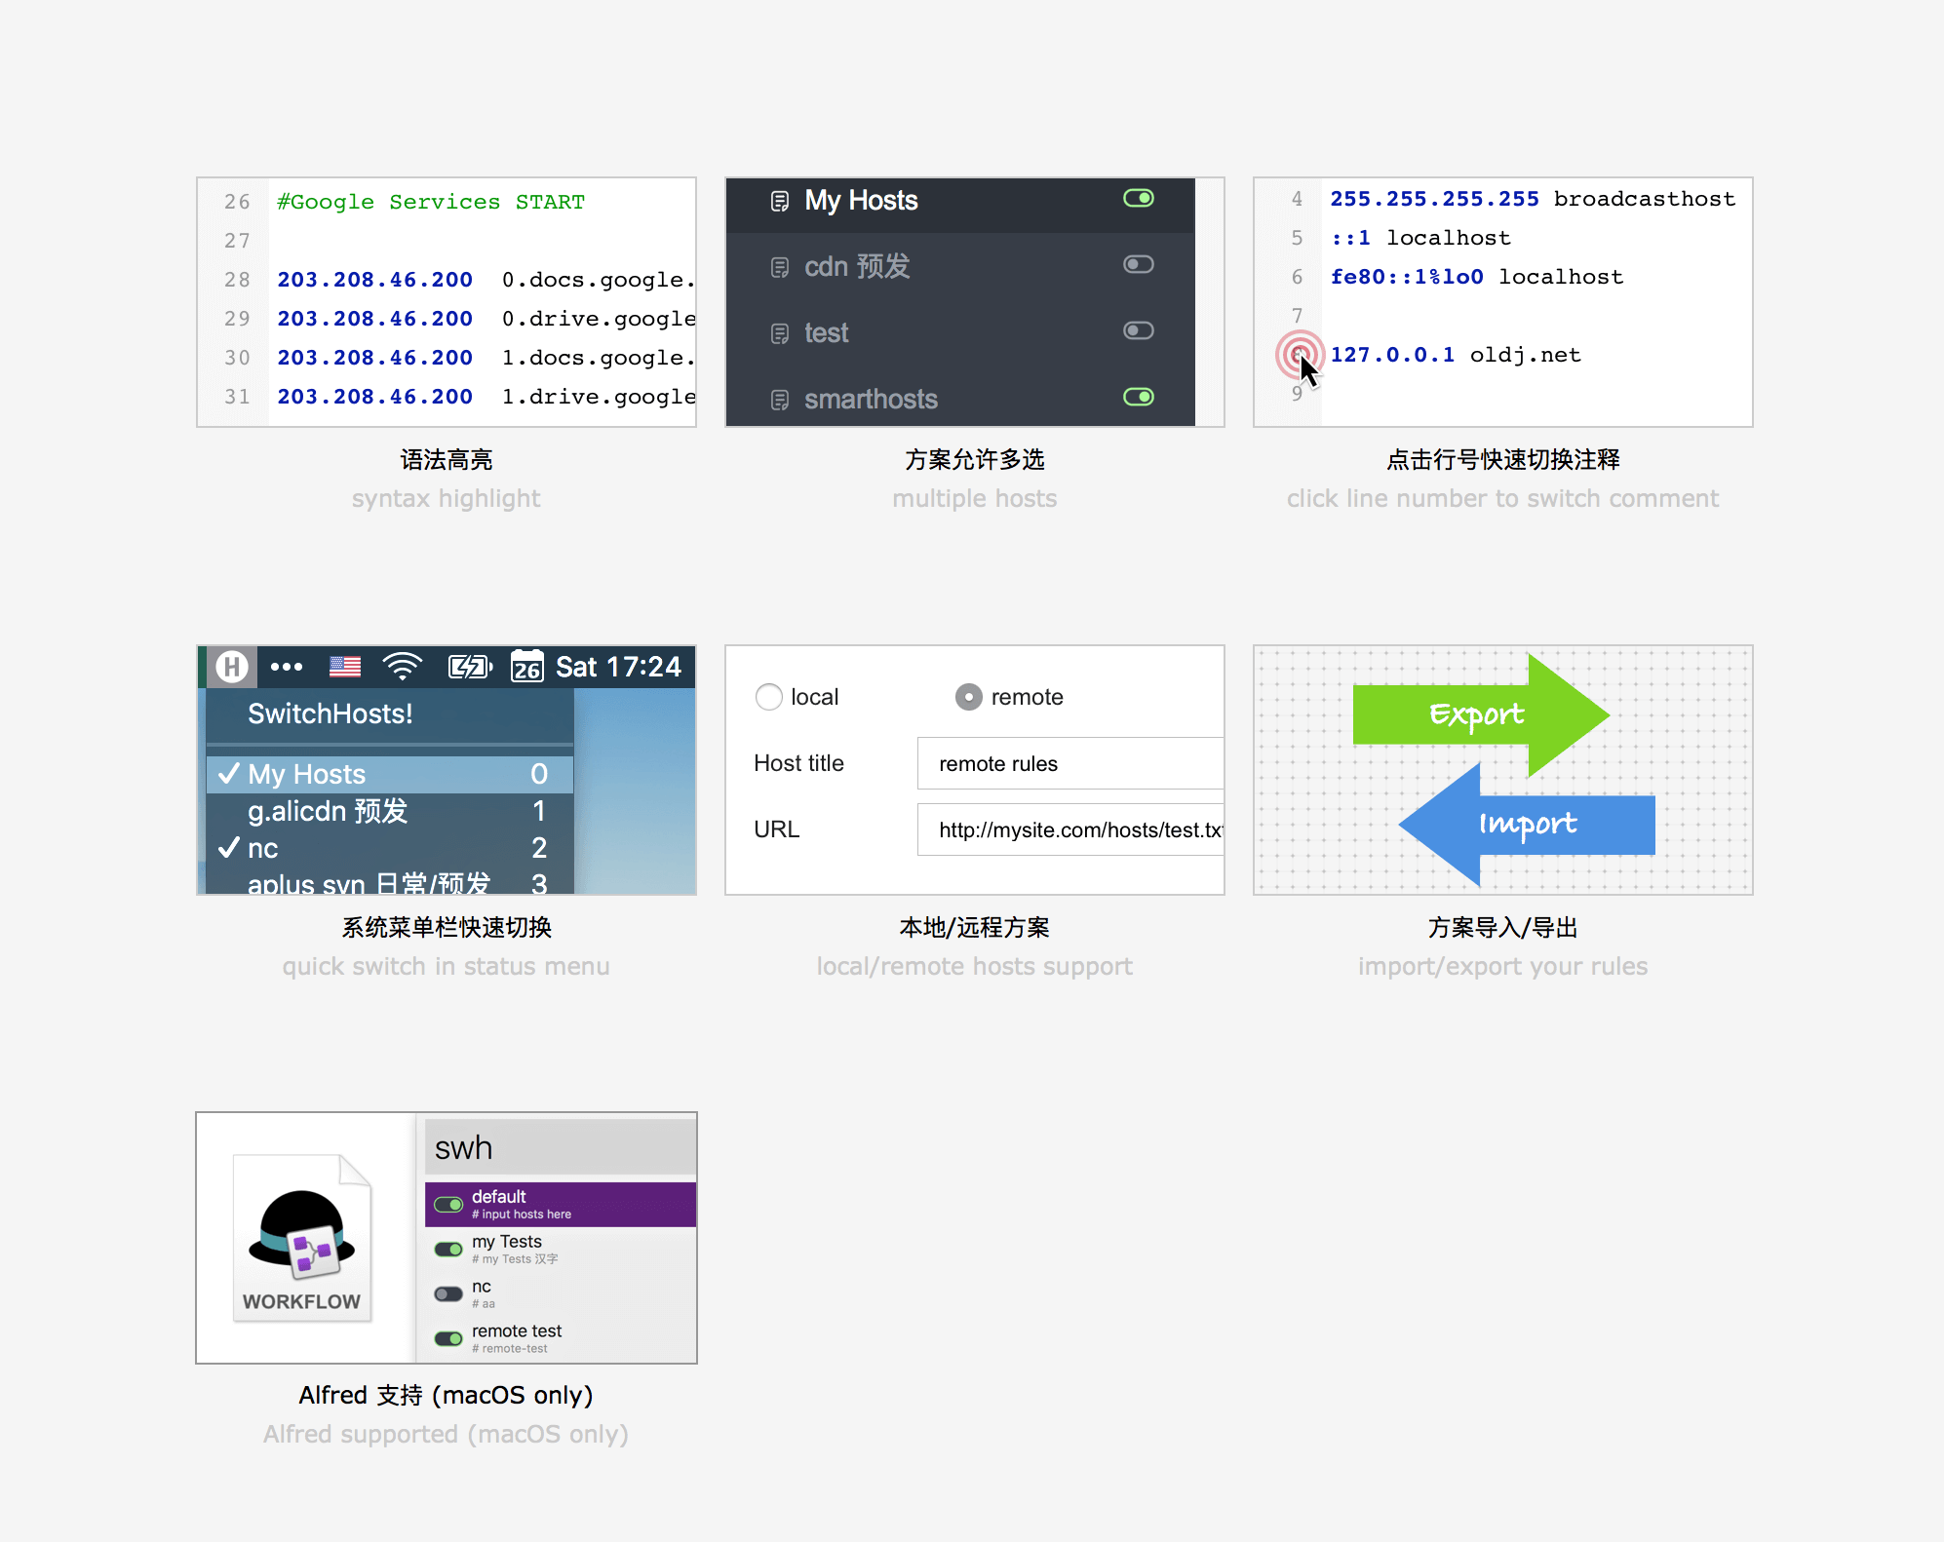1944x1542 pixels.
Task: Click the Sat 17:24 clock
Action: tap(618, 667)
